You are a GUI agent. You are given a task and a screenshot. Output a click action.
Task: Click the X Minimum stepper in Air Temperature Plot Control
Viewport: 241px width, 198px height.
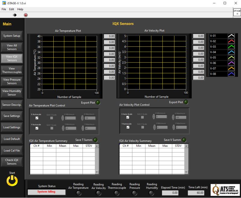tap(63, 118)
